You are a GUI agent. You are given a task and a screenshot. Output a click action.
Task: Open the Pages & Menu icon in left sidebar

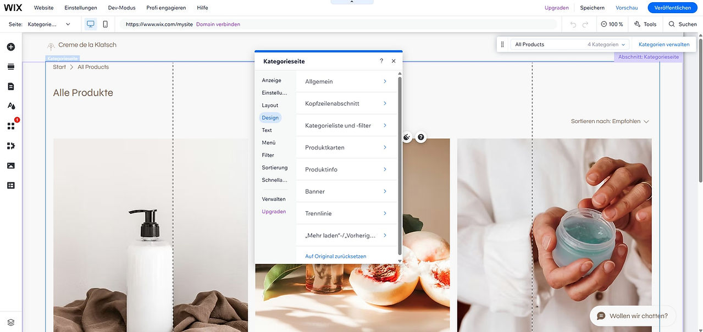pyautogui.click(x=11, y=87)
